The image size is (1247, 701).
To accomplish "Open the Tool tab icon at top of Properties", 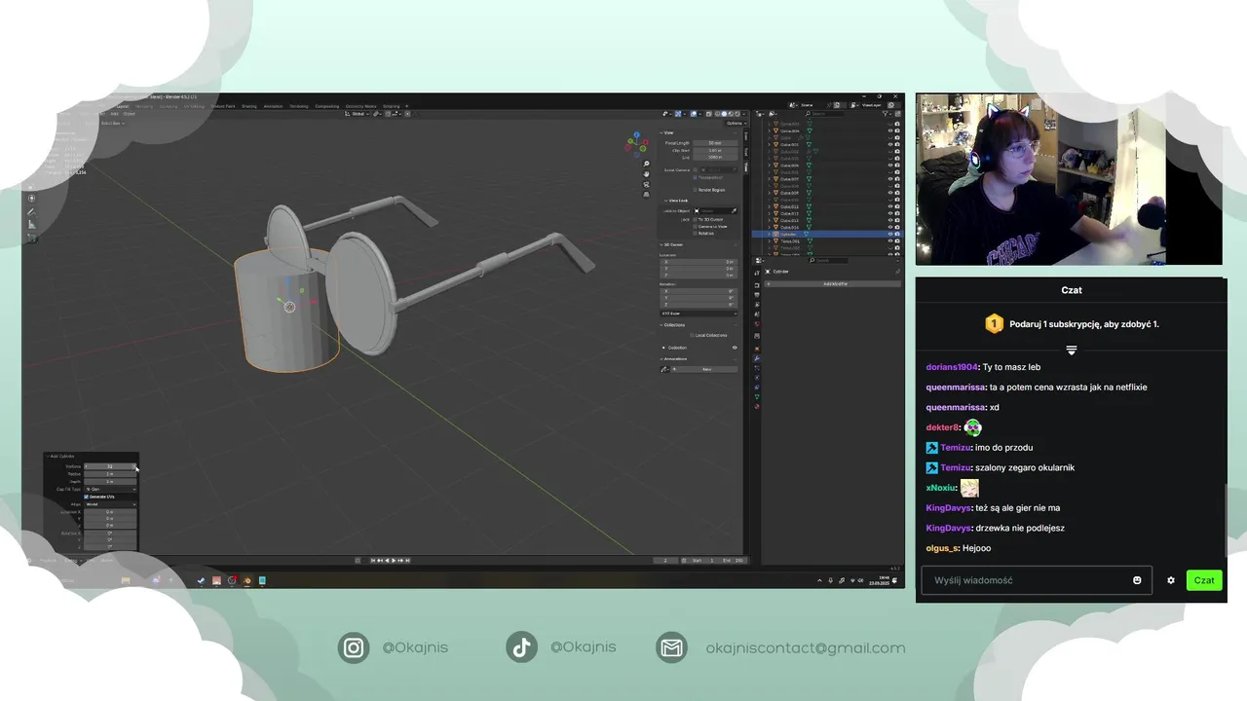I will pos(757,273).
